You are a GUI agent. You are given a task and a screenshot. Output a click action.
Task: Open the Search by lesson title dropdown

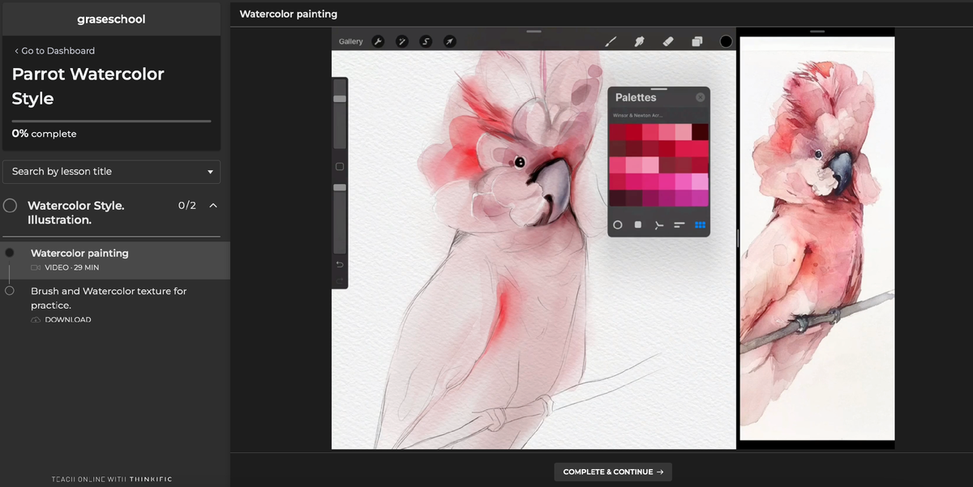pos(112,172)
